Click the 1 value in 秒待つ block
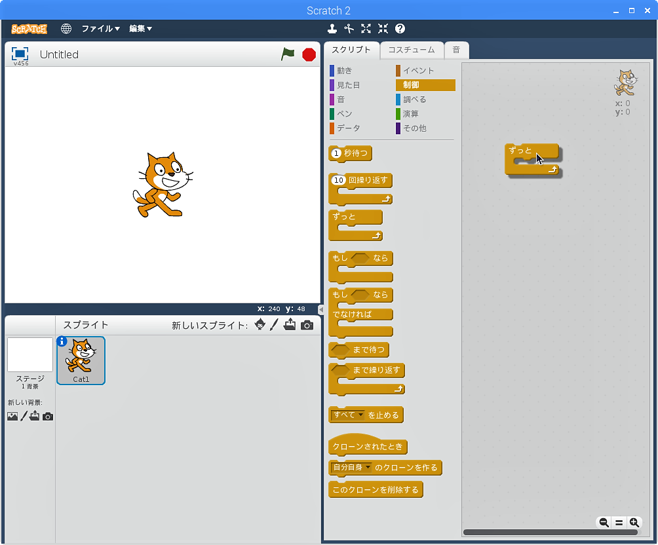 336,153
